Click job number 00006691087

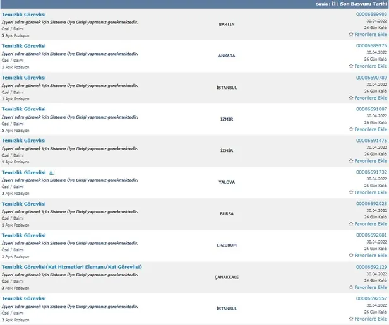(371, 109)
